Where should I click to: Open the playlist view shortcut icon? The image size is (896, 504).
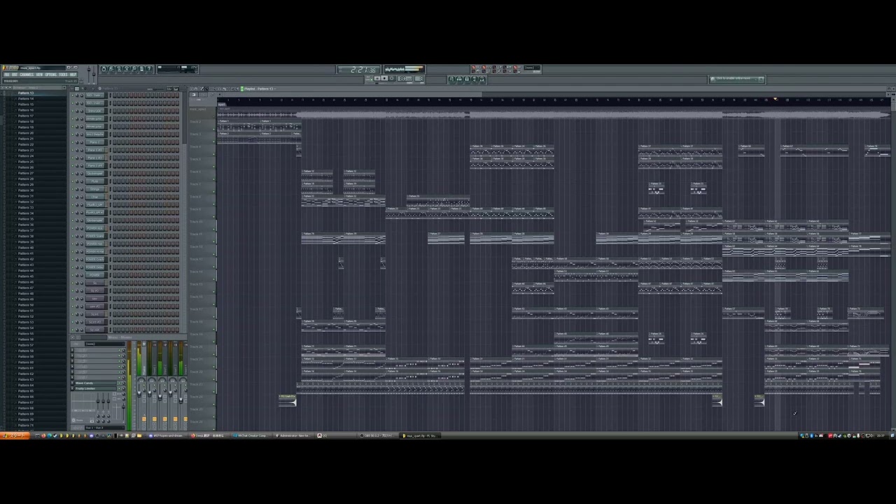[451, 79]
